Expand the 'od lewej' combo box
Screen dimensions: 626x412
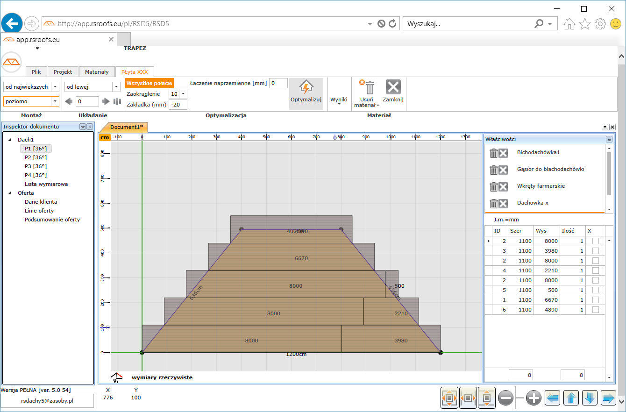pos(116,87)
